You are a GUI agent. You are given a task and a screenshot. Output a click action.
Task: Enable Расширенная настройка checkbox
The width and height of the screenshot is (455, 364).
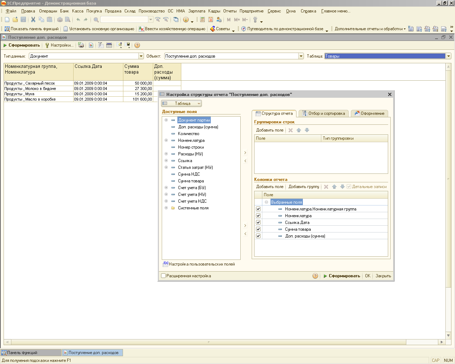pyautogui.click(x=164, y=276)
